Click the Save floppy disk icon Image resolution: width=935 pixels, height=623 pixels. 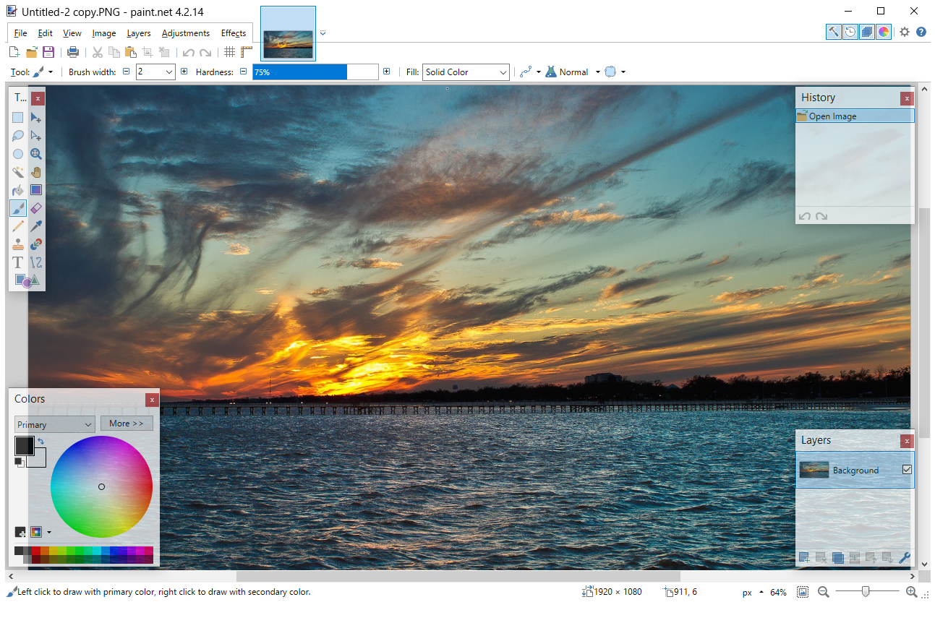point(48,52)
